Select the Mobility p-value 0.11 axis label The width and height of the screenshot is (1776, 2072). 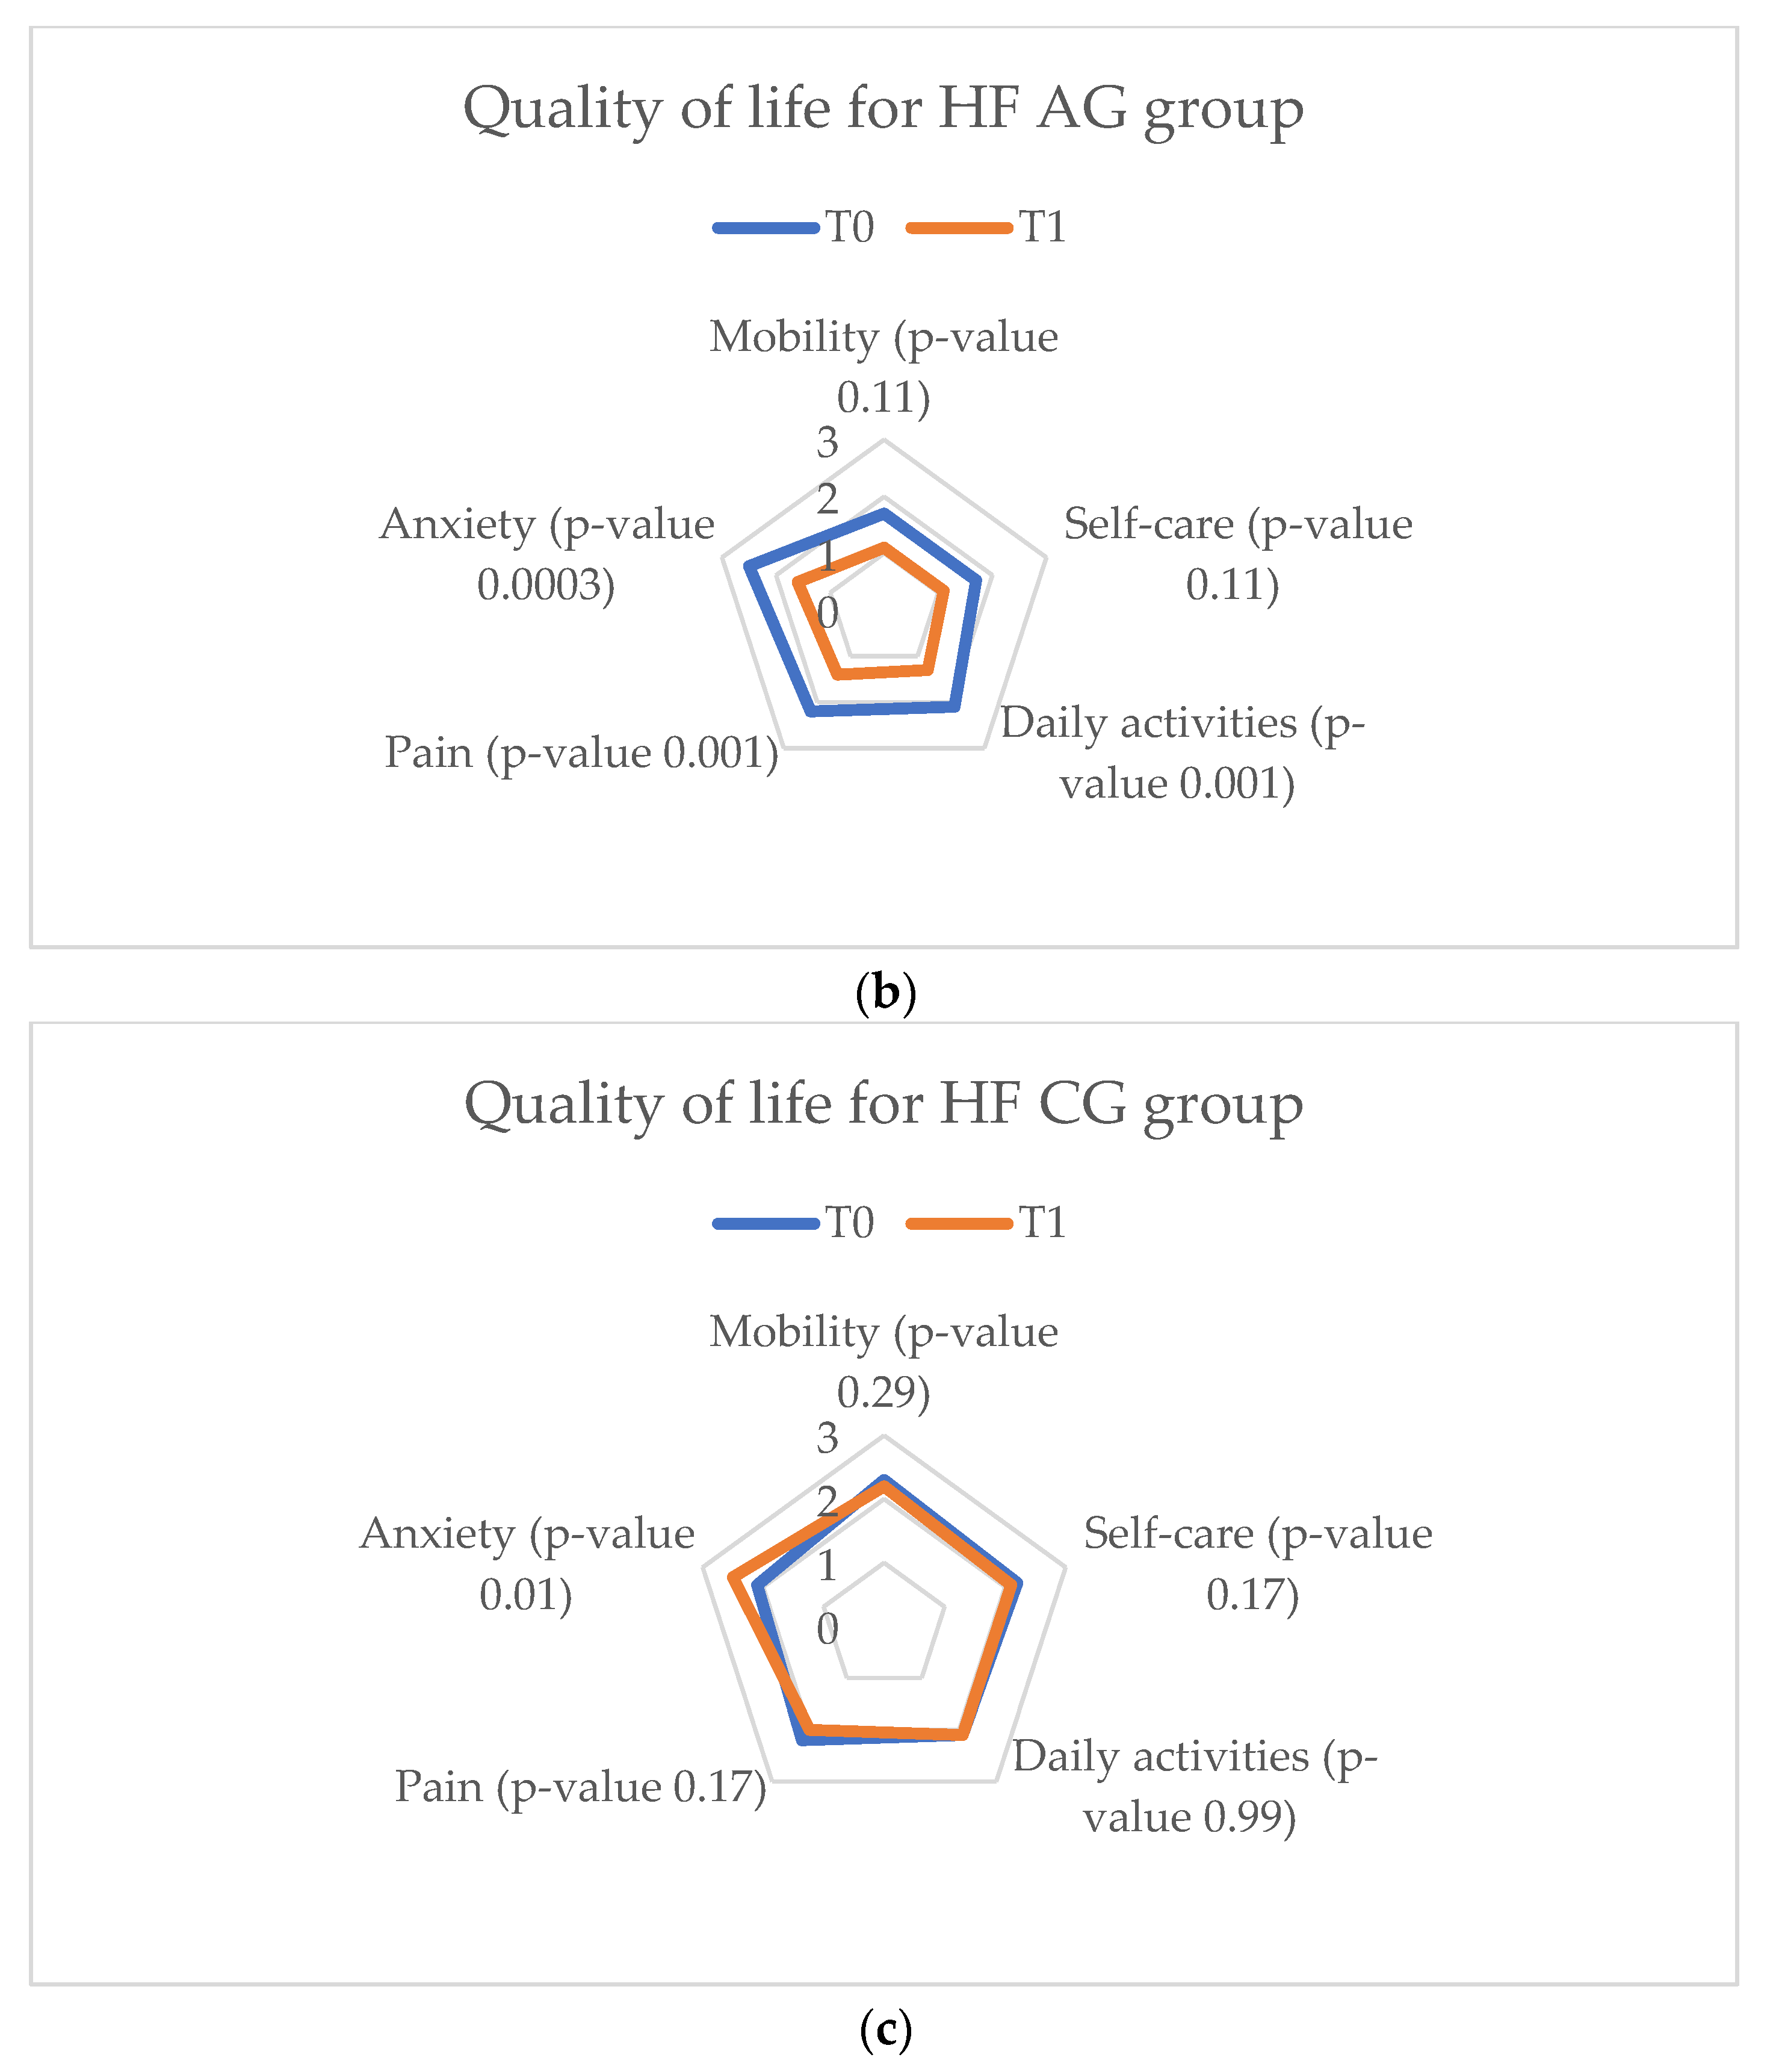[x=883, y=366]
